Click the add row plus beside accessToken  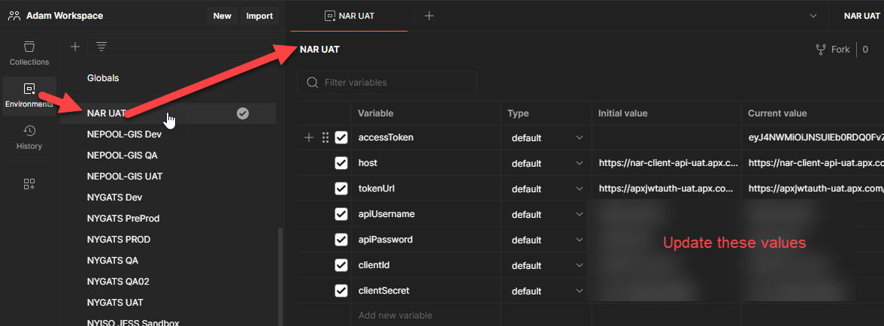pos(308,137)
